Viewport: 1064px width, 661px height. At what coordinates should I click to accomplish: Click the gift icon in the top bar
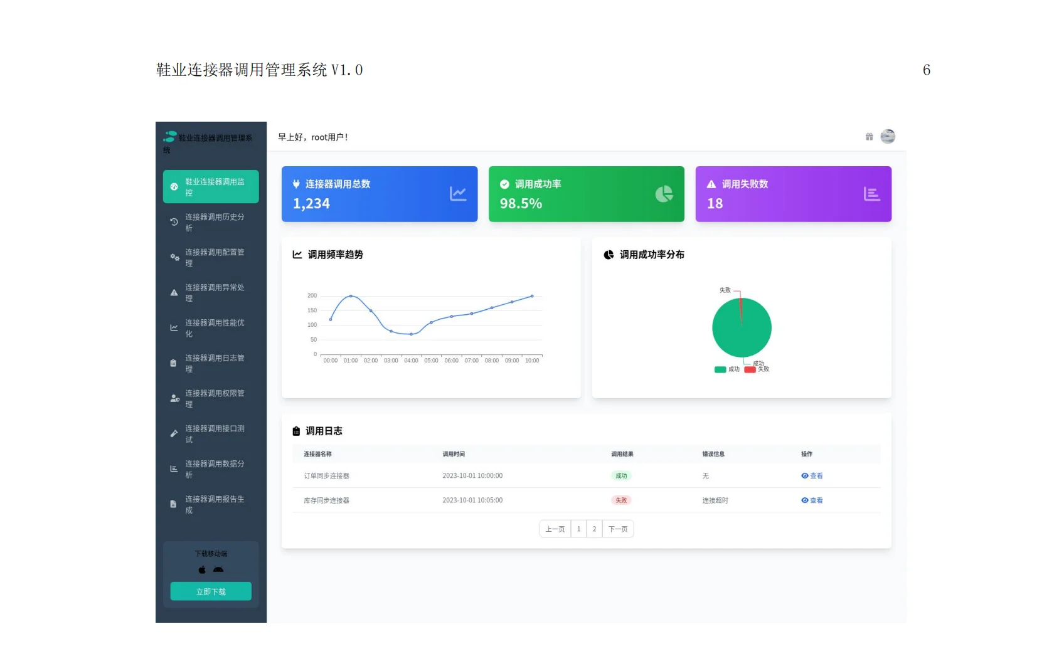point(869,136)
